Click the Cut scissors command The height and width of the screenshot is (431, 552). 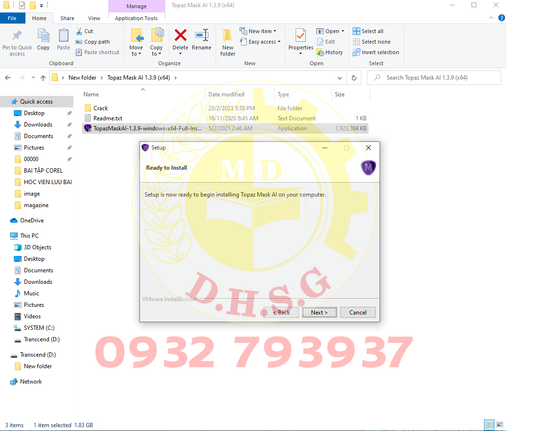84,31
